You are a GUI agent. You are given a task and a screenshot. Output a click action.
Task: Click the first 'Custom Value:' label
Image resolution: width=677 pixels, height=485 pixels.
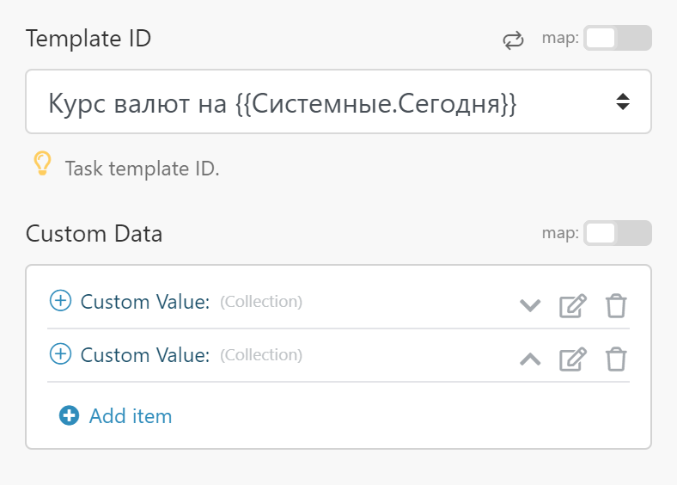[145, 302]
